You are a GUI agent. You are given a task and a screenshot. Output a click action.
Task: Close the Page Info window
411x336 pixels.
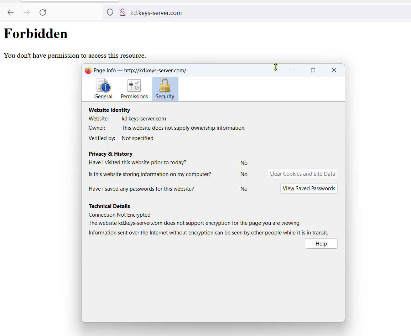(x=334, y=70)
